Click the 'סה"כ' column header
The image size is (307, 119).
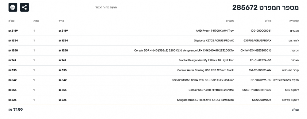pyautogui.click(x=11, y=21)
